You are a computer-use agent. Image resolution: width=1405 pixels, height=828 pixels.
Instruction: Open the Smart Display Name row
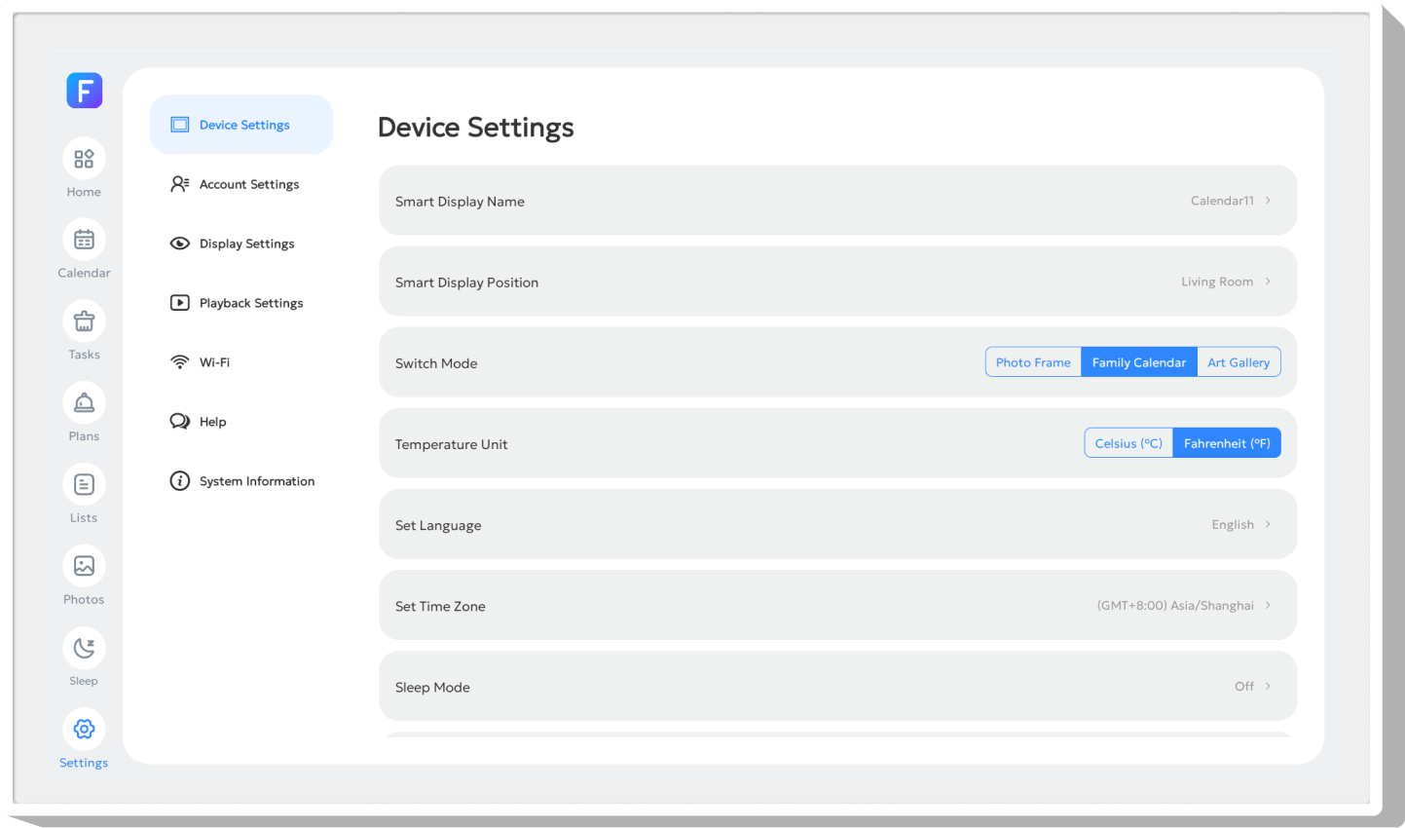click(x=837, y=201)
